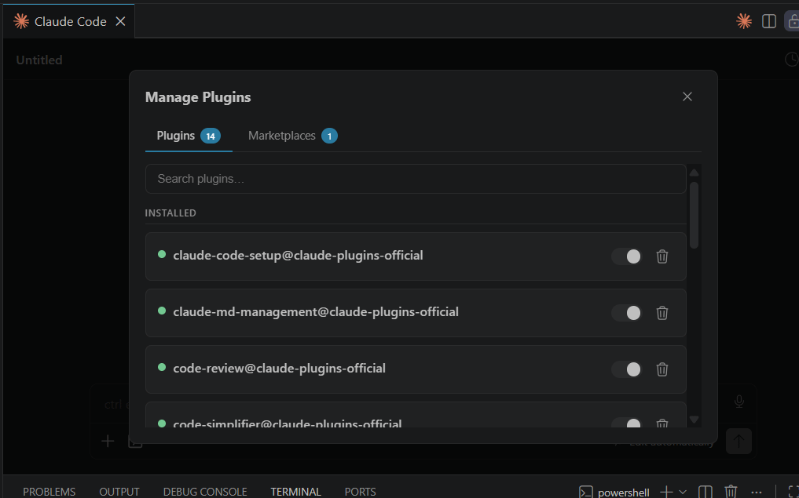Close the Claude Code editor tab

pyautogui.click(x=120, y=21)
